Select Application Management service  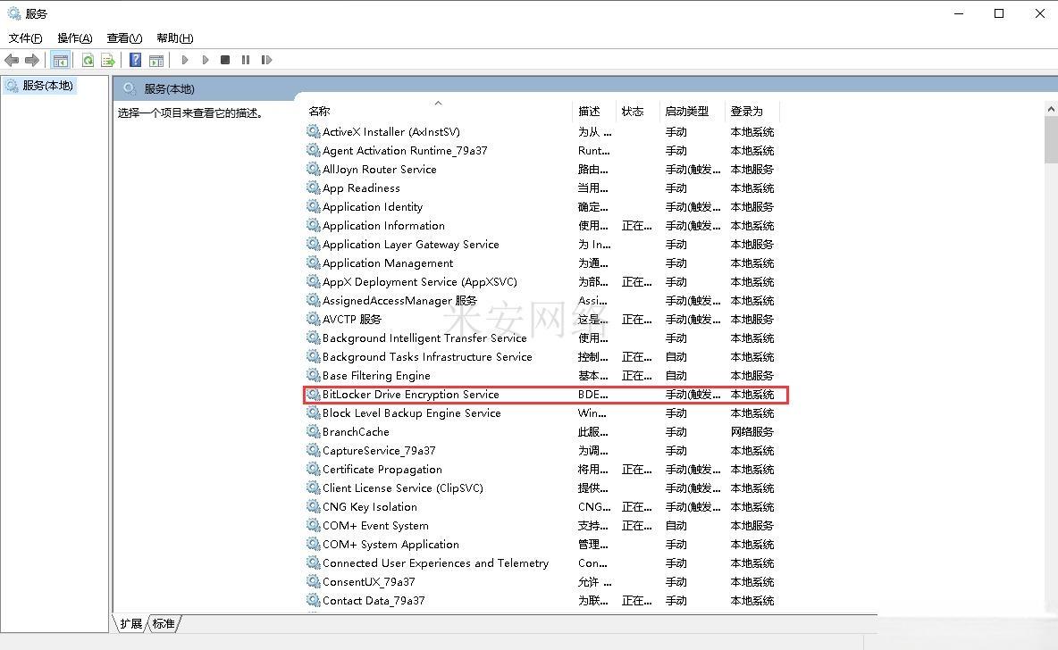pos(388,263)
